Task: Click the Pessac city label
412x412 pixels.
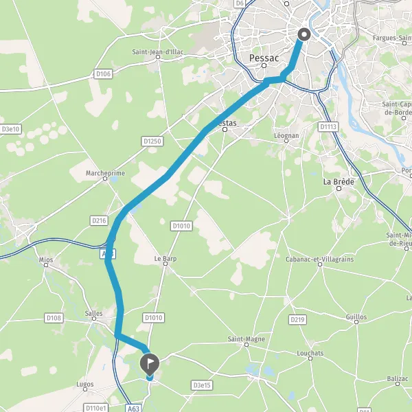Action: point(264,58)
